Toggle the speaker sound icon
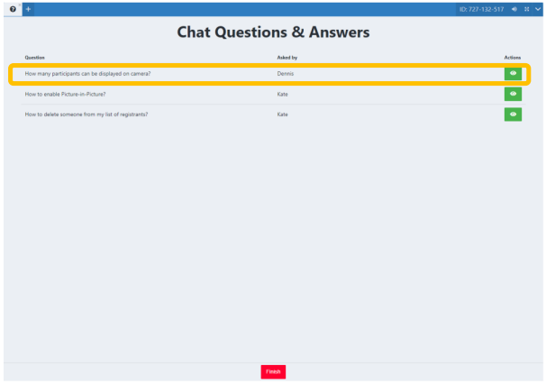 [514, 9]
